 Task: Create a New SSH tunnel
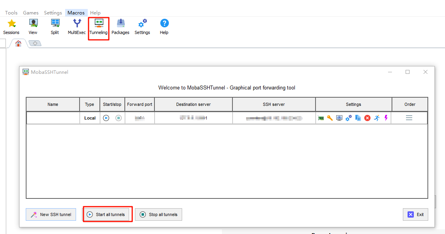[51, 214]
